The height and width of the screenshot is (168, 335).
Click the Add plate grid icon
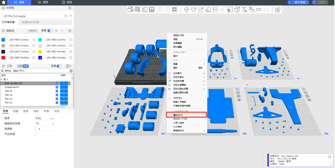pyautogui.click(x=138, y=10)
